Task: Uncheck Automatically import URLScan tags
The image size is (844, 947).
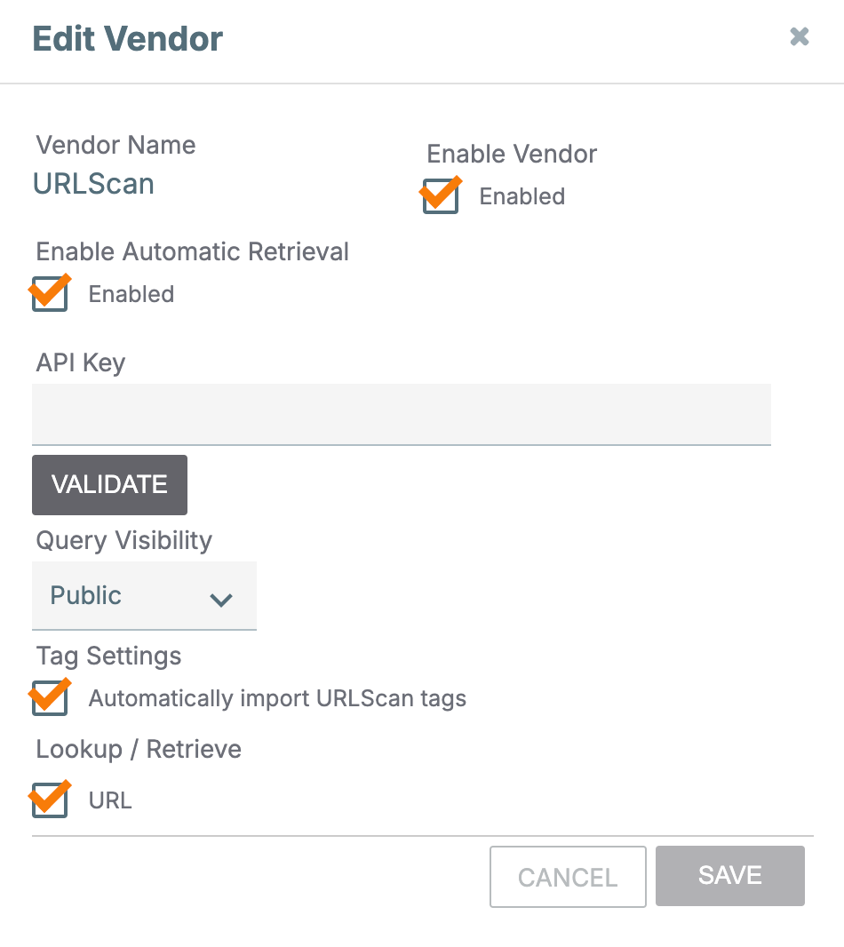Action: coord(50,696)
